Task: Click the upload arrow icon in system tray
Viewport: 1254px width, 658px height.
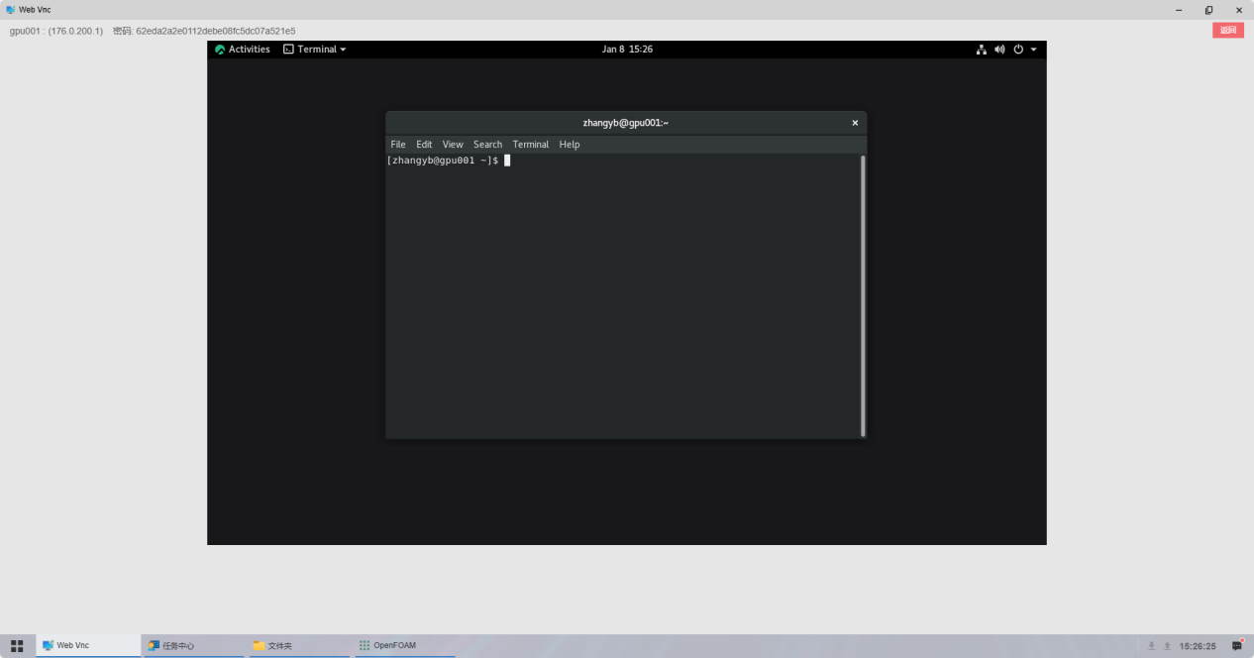Action: pos(1167,646)
